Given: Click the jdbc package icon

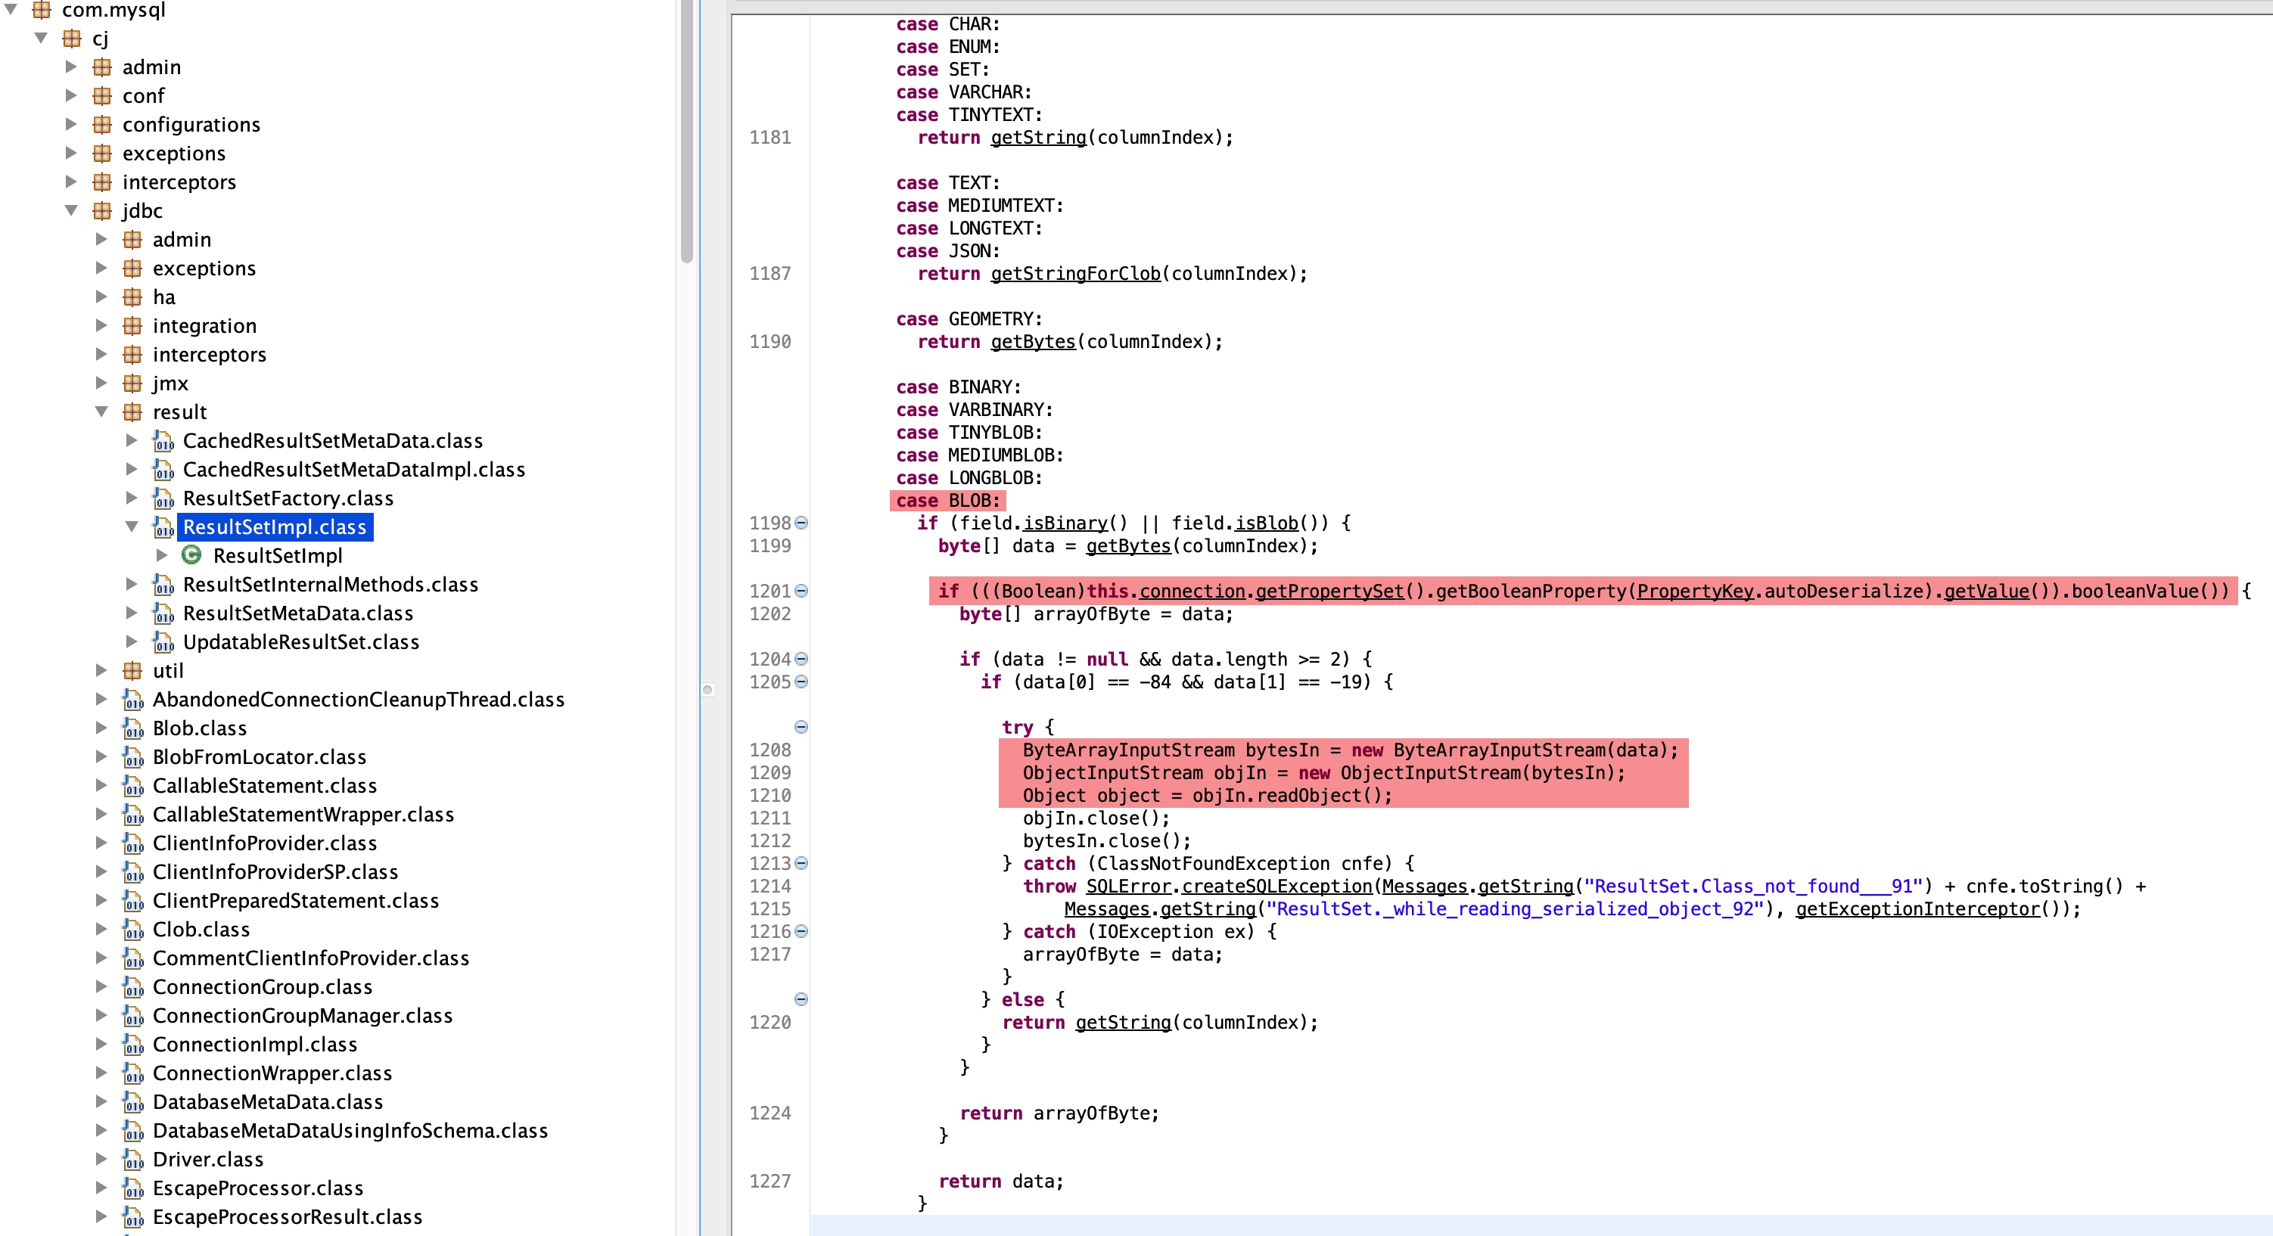Looking at the screenshot, I should coord(102,211).
